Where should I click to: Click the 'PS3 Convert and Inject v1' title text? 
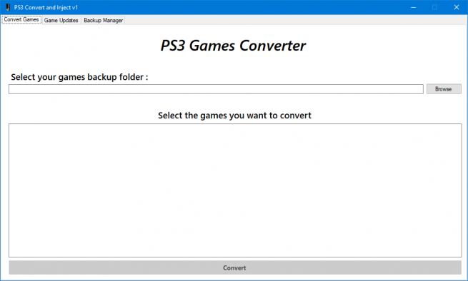point(46,7)
